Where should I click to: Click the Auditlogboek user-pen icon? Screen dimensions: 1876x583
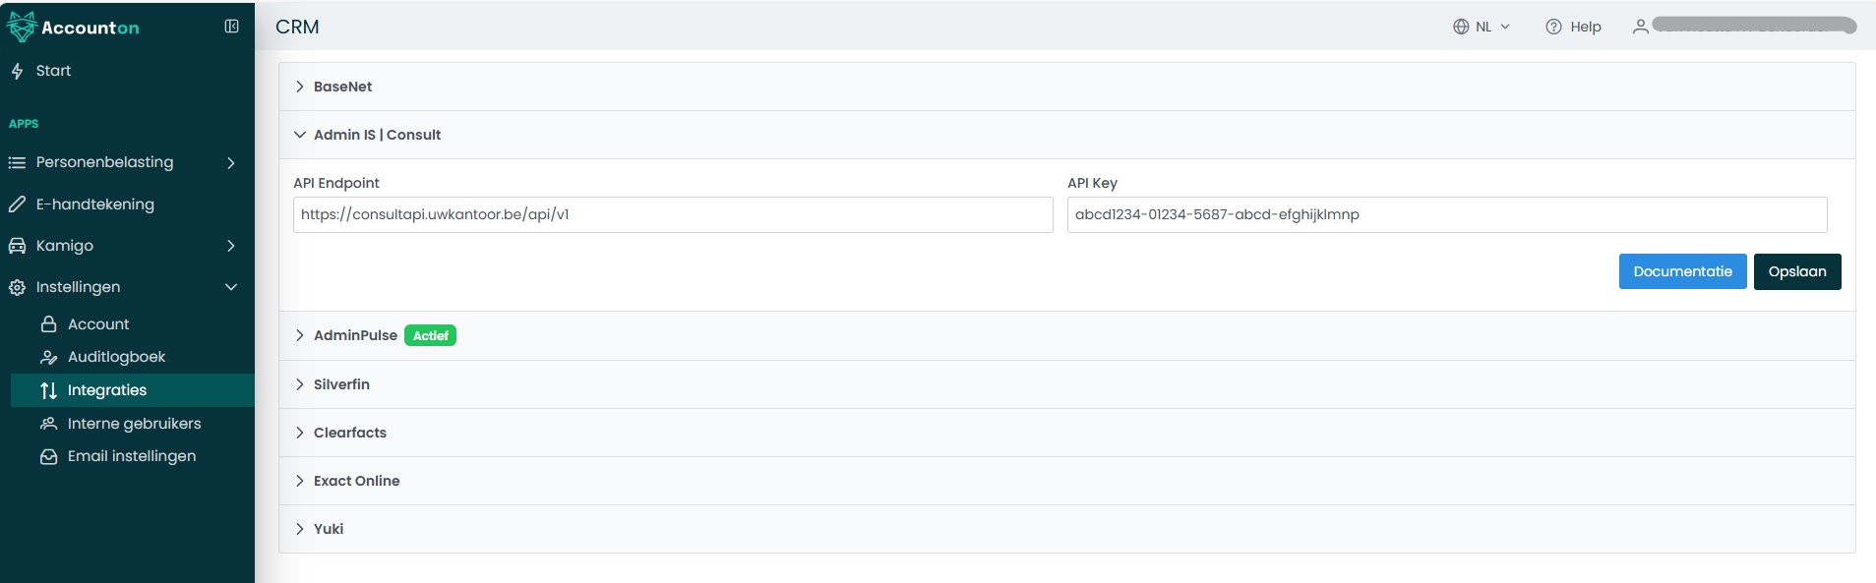pos(48,357)
